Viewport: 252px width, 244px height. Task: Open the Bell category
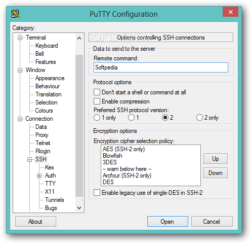click(39, 54)
